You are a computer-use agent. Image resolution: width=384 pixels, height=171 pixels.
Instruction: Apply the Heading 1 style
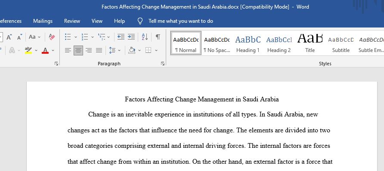248,43
